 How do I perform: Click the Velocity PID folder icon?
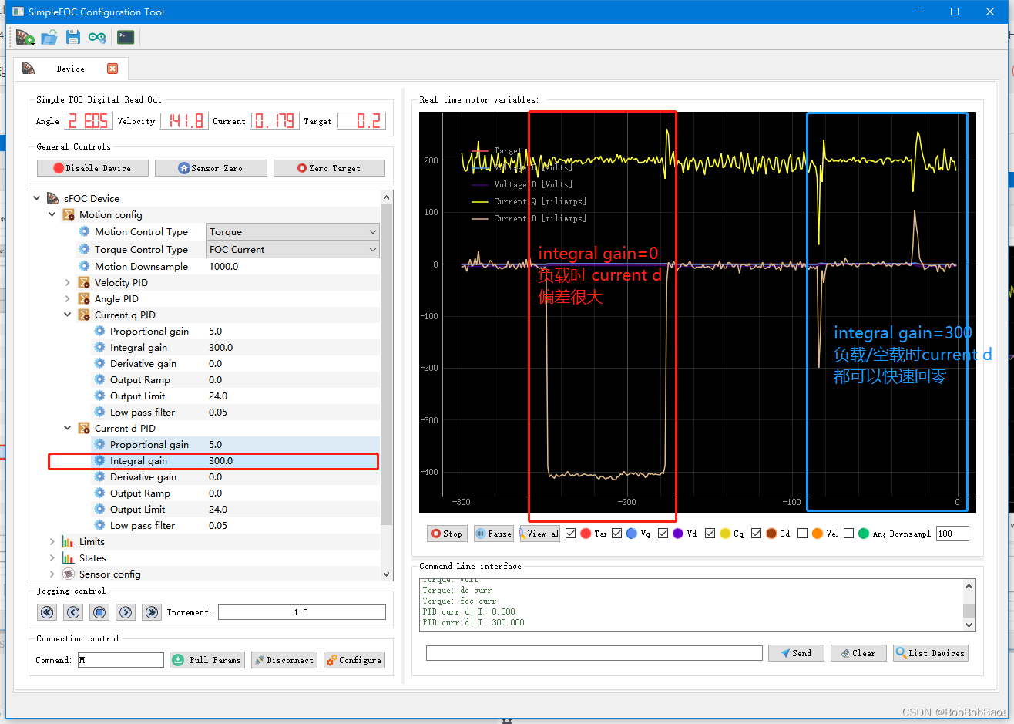tap(84, 282)
